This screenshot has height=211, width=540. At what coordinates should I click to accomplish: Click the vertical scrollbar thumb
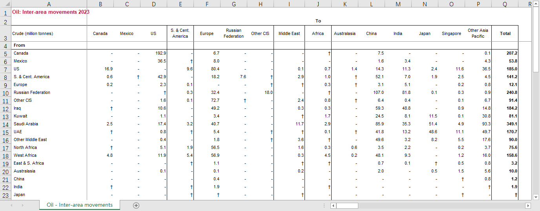point(536,39)
